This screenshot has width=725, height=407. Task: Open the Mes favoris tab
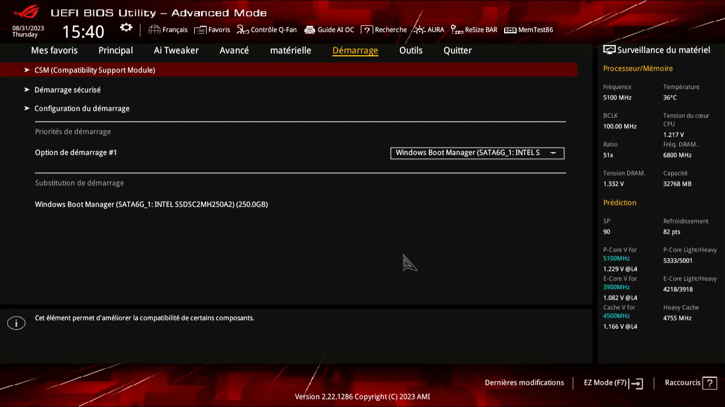[54, 50]
